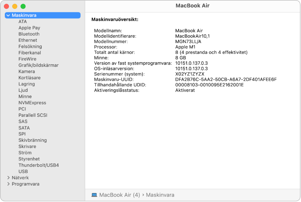Select the Ethernet item
The width and height of the screenshot is (301, 202).
tap(28, 40)
